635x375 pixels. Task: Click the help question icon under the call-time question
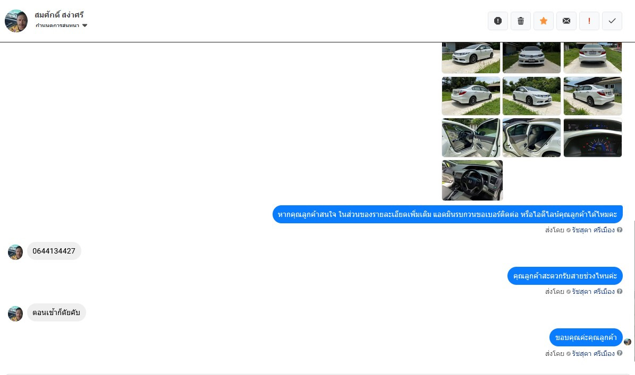tap(620, 291)
